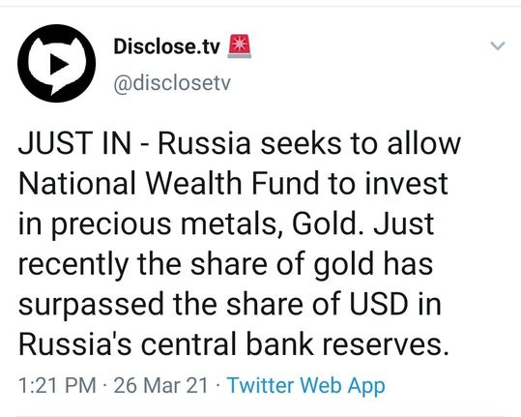Click the word surpassed in tweet
Image resolution: width=521 pixels, height=417 pixels.
pyautogui.click(x=91, y=306)
